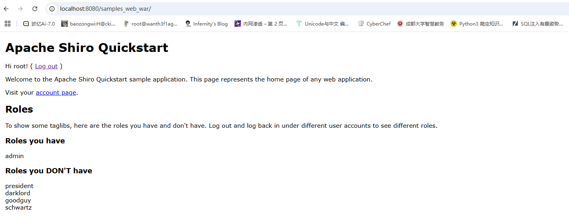The width and height of the screenshot is (569, 220).
Task: Open the 欧亿Ai-7.0 bookmark
Action: click(39, 24)
